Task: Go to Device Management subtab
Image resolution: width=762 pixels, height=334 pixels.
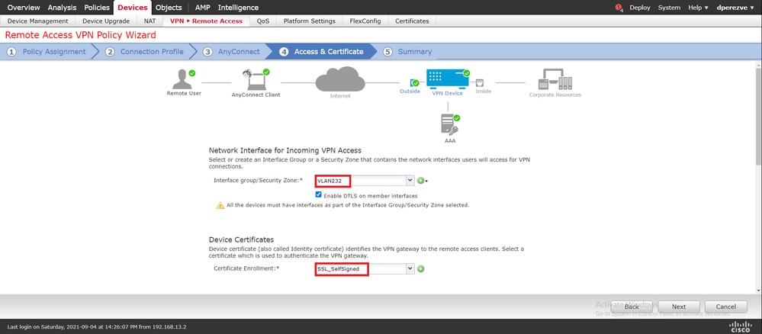Action: [x=38, y=21]
